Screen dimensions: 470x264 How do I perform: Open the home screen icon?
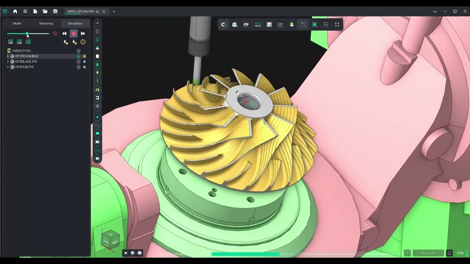point(15,11)
